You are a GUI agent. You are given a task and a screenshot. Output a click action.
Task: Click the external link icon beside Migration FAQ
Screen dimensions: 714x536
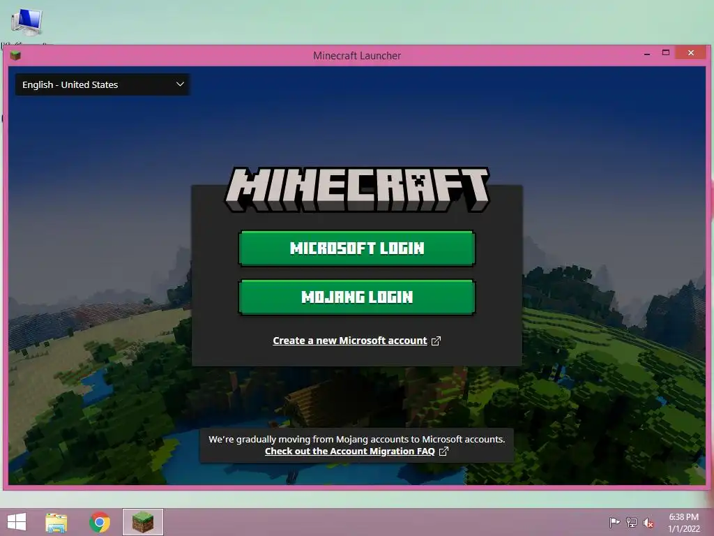pos(443,452)
